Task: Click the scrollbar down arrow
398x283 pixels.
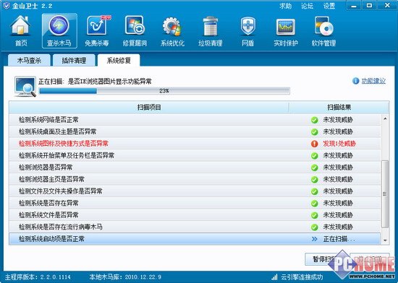Action: [385, 240]
